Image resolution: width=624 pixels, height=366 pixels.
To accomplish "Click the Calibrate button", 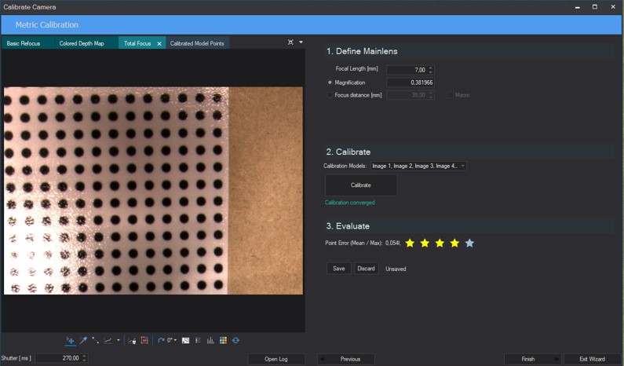I will pos(361,185).
